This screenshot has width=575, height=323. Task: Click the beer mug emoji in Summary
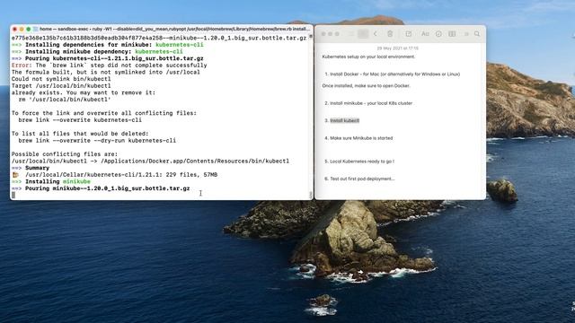point(15,175)
